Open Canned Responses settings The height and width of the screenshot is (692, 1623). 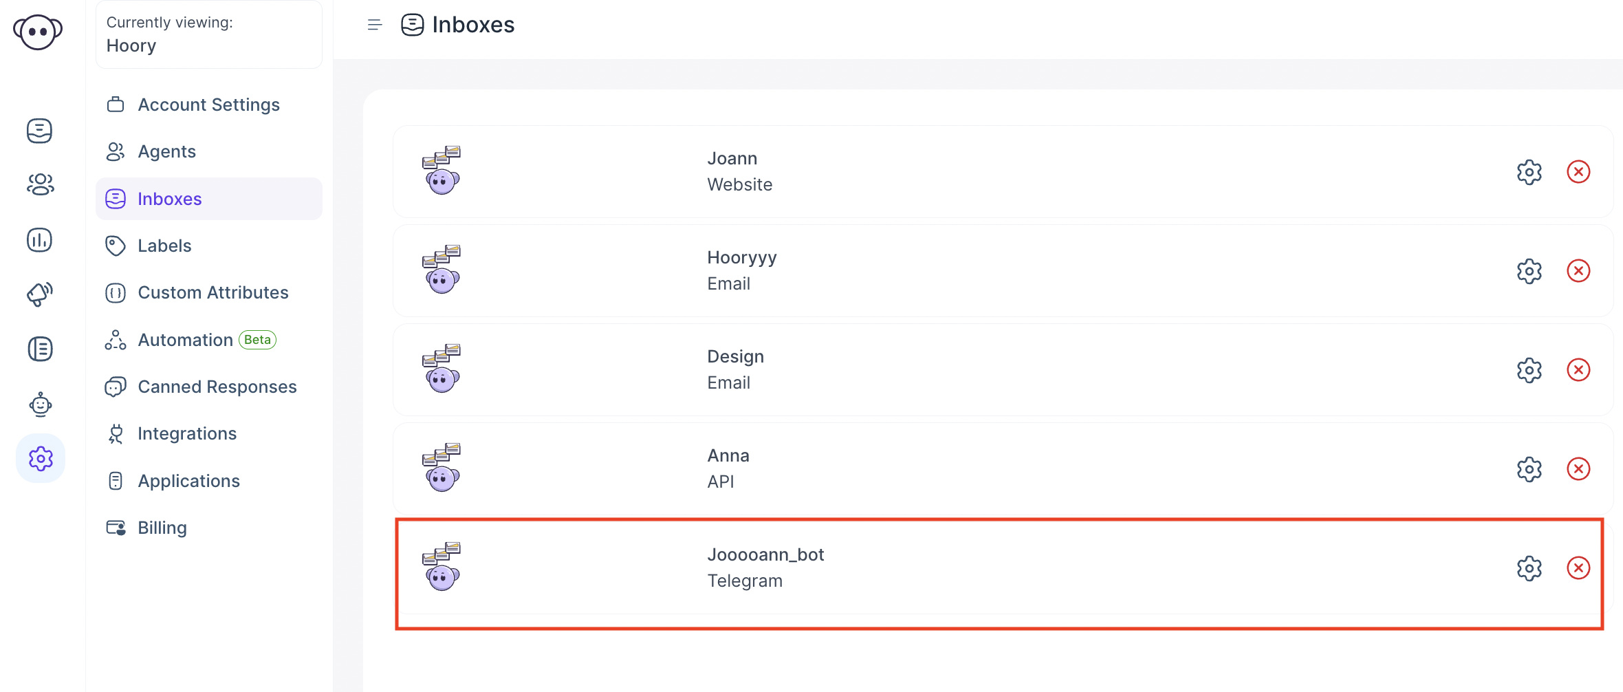point(209,387)
